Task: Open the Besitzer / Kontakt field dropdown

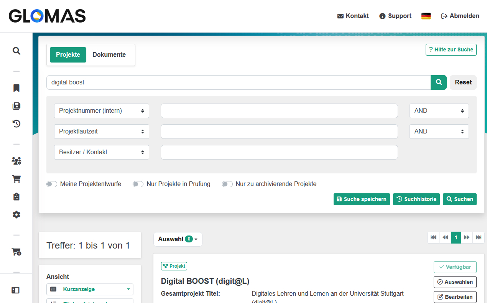Action: (x=102, y=152)
